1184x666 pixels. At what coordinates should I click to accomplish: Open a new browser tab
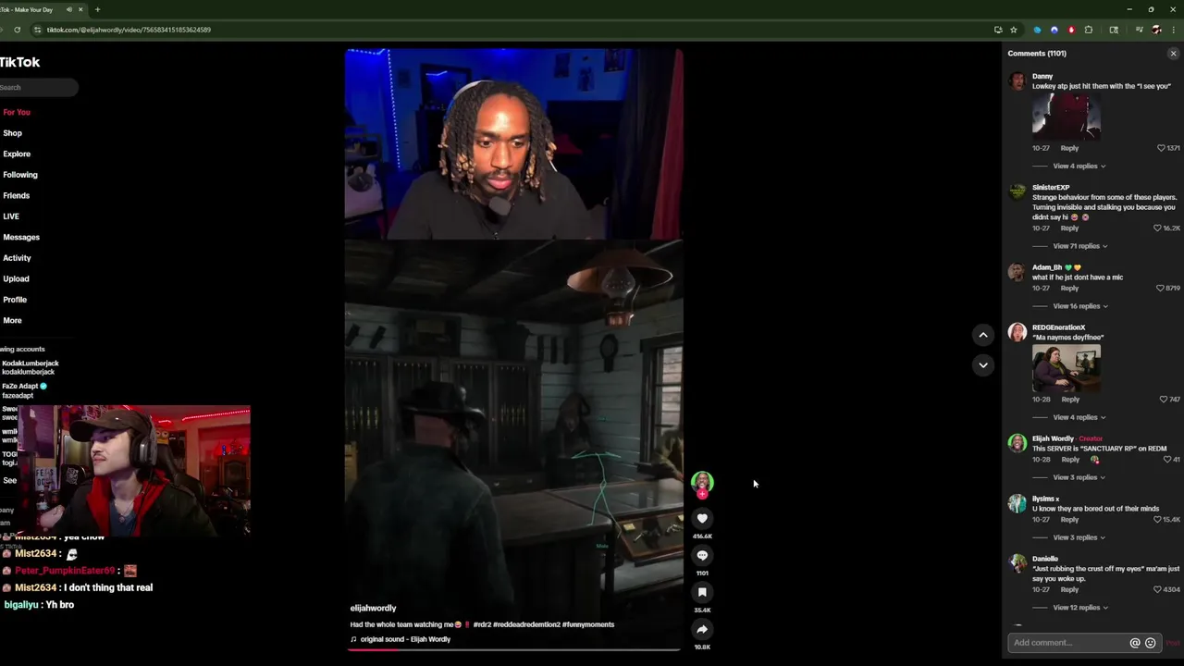click(x=98, y=9)
